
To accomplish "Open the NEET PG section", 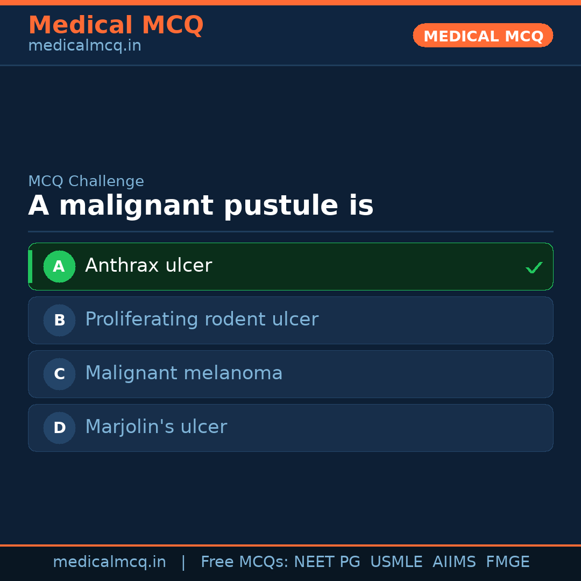I will [327, 561].
